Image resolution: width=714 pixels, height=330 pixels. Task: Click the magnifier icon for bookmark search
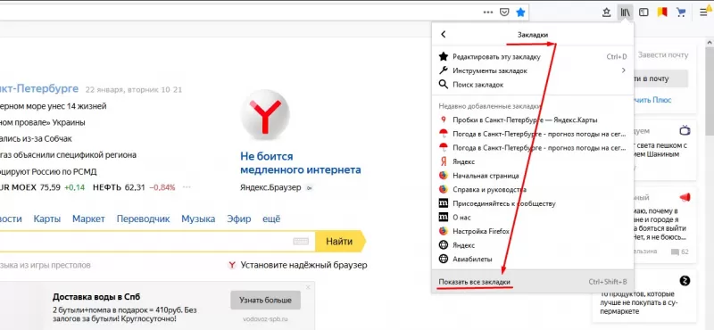coord(443,84)
